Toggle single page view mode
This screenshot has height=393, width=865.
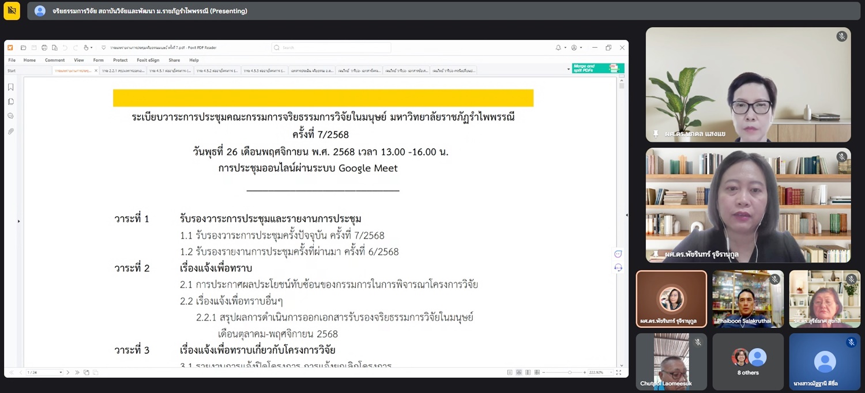pyautogui.click(x=510, y=372)
